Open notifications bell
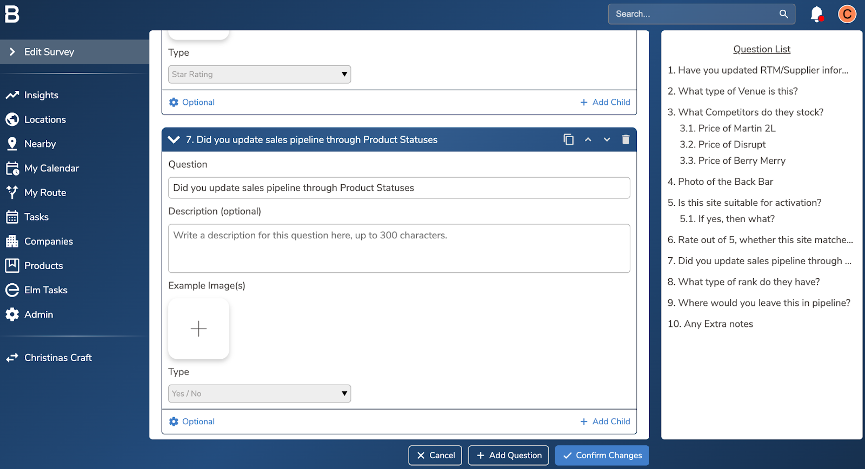This screenshot has width=865, height=469. tap(816, 14)
